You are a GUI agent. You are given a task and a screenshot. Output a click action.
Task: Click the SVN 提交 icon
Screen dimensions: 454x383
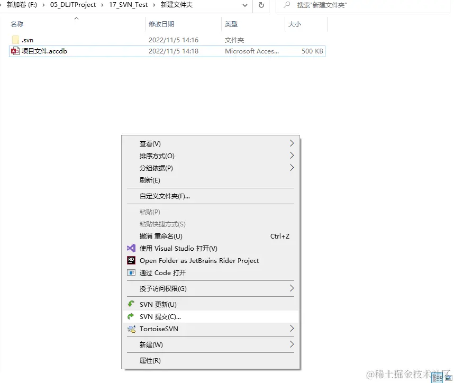pos(131,316)
